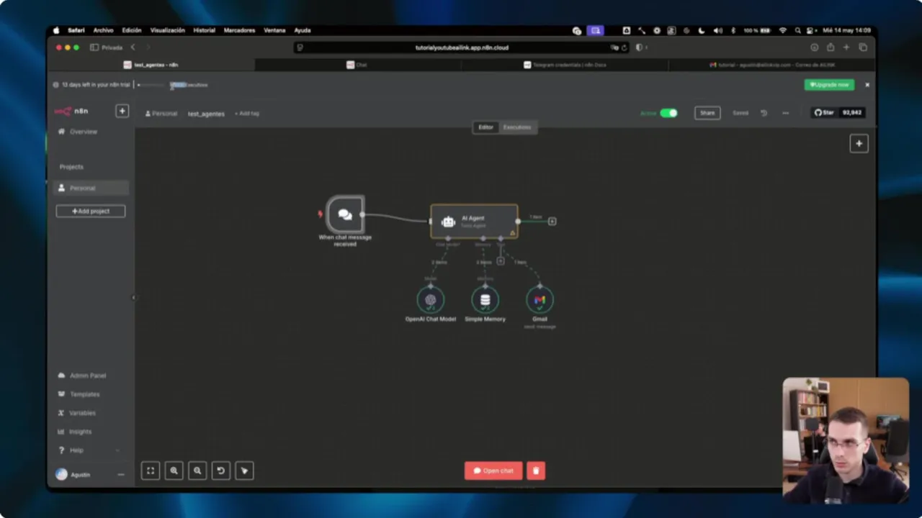
Task: Toggle the workflow Active switch
Action: click(668, 113)
